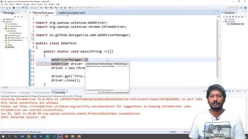248x139 pixels.
Task: Collapse the src/test/java folder node
Action: click(4, 29)
